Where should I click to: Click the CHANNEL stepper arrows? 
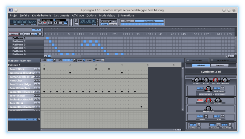pyautogui.click(x=206, y=117)
